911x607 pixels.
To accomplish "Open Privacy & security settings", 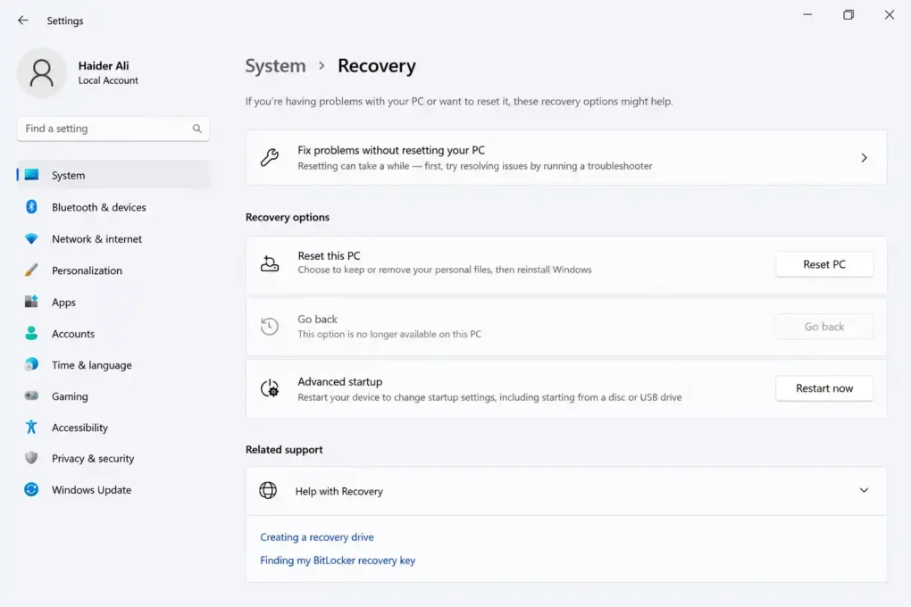I will [x=113, y=458].
